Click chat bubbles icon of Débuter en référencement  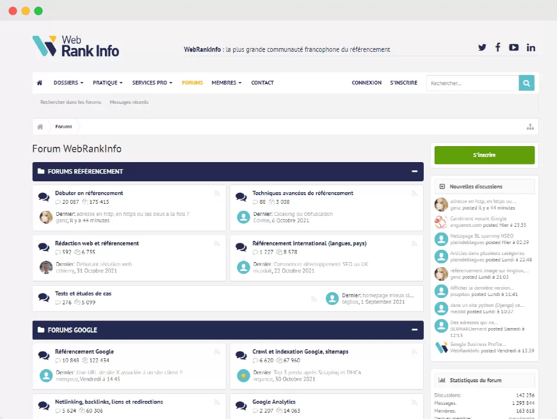44,197
